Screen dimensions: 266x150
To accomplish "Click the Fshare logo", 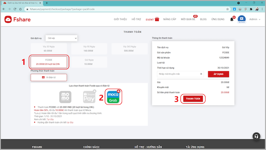I will click(x=18, y=19).
